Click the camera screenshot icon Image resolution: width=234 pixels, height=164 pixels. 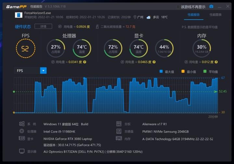click(211, 6)
